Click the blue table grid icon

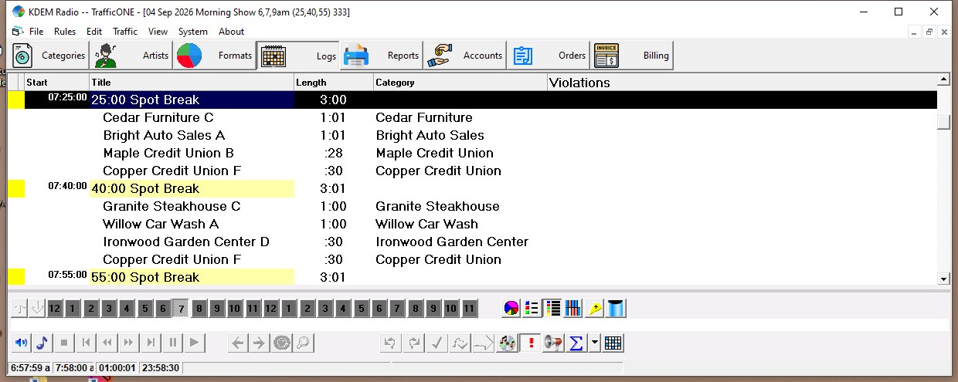click(613, 343)
